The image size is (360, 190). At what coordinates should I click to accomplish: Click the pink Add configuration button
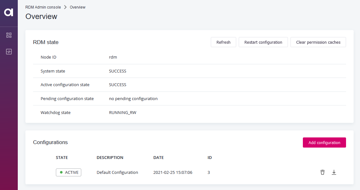pos(324,142)
